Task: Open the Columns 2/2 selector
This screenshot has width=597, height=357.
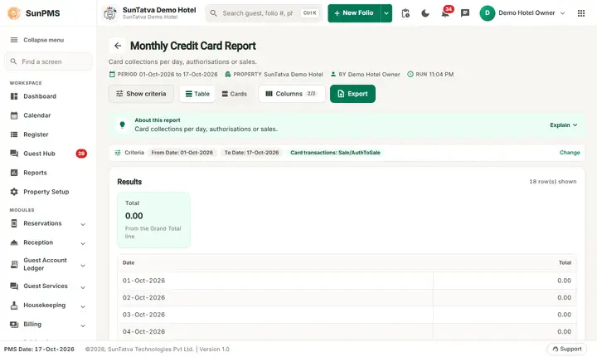Action: coord(292,94)
